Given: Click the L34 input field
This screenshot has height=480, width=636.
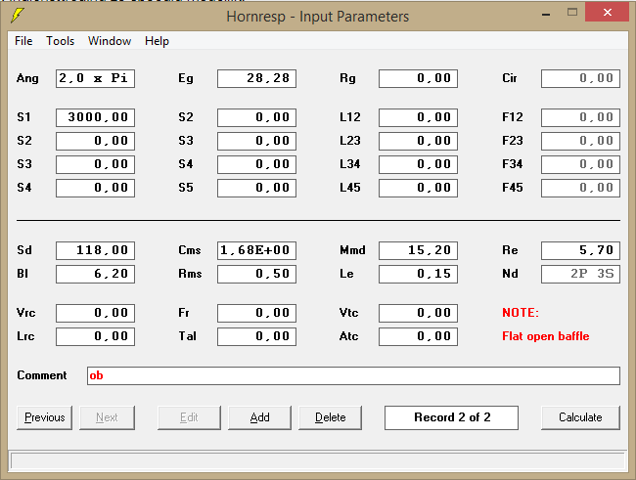Looking at the screenshot, I should pyautogui.click(x=418, y=164).
